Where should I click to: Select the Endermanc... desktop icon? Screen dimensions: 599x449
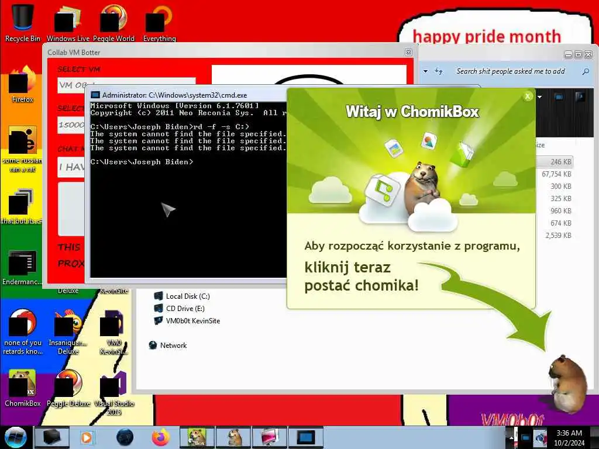[22, 267]
